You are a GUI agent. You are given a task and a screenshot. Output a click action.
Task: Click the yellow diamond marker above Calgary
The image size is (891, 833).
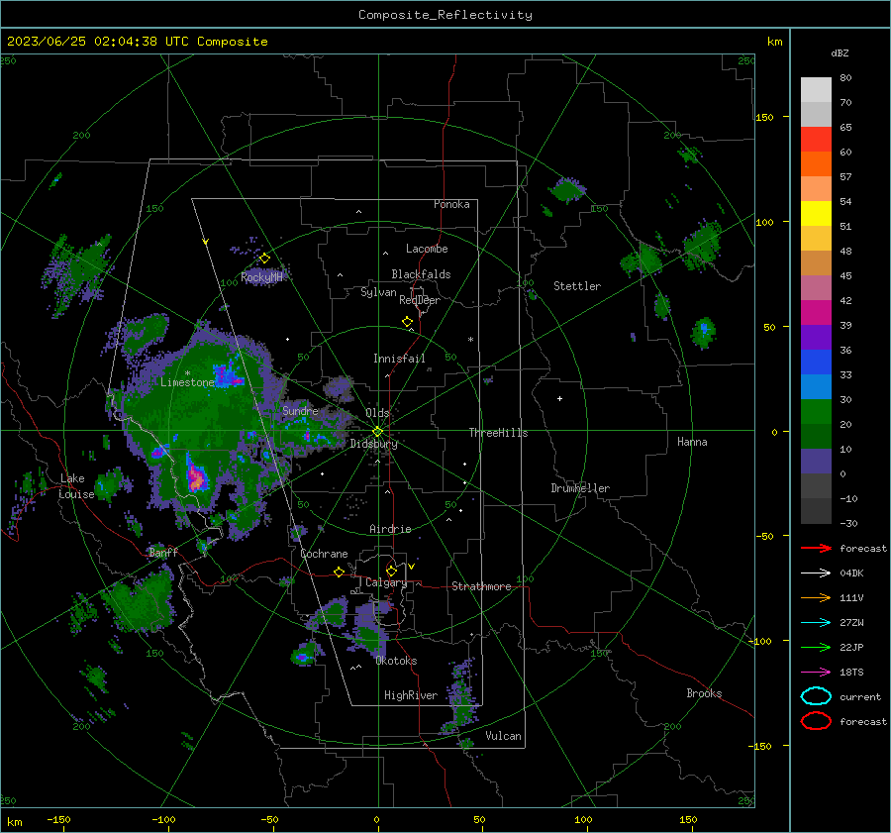point(391,571)
